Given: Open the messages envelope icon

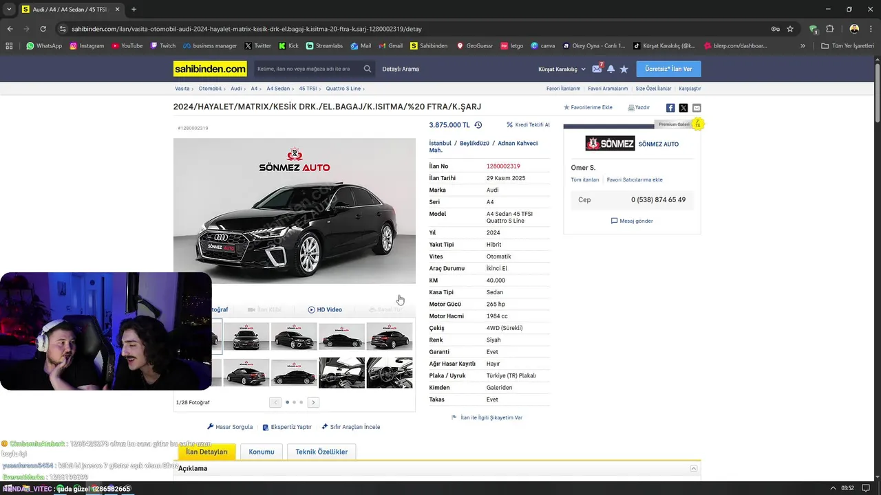Looking at the screenshot, I should click(597, 69).
